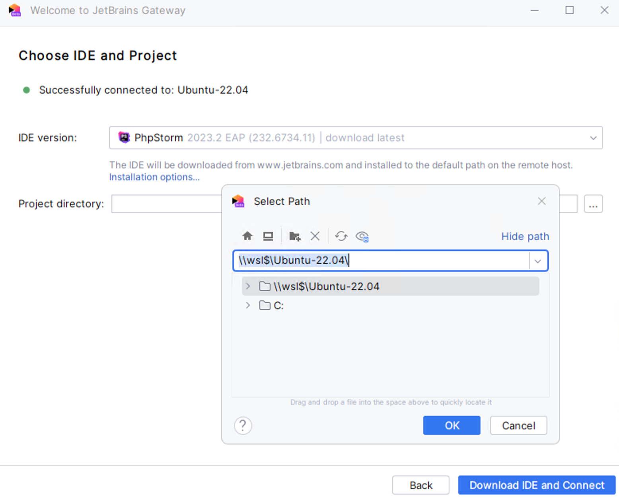This screenshot has width=619, height=498.
Task: Expand the C: drive node
Action: pyautogui.click(x=247, y=305)
